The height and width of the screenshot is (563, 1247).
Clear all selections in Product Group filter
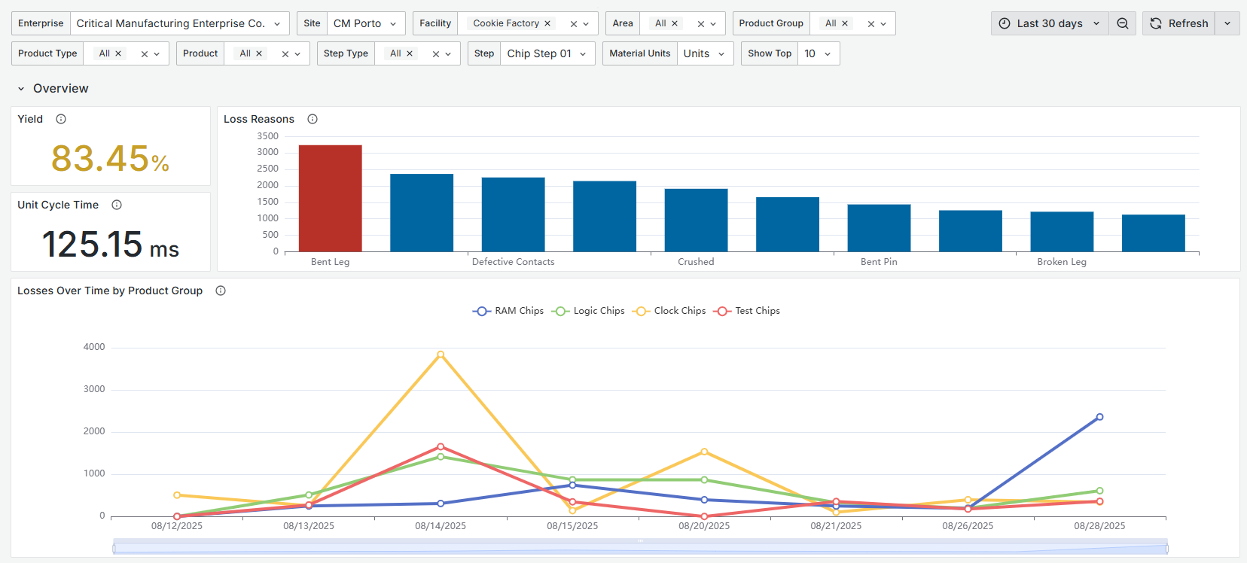(x=870, y=24)
